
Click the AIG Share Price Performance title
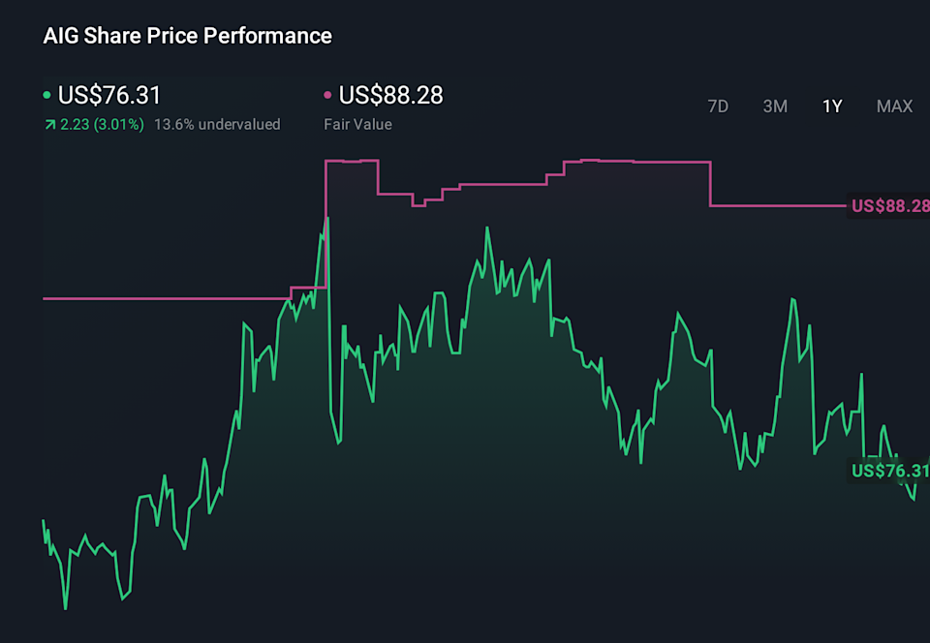pyautogui.click(x=188, y=36)
